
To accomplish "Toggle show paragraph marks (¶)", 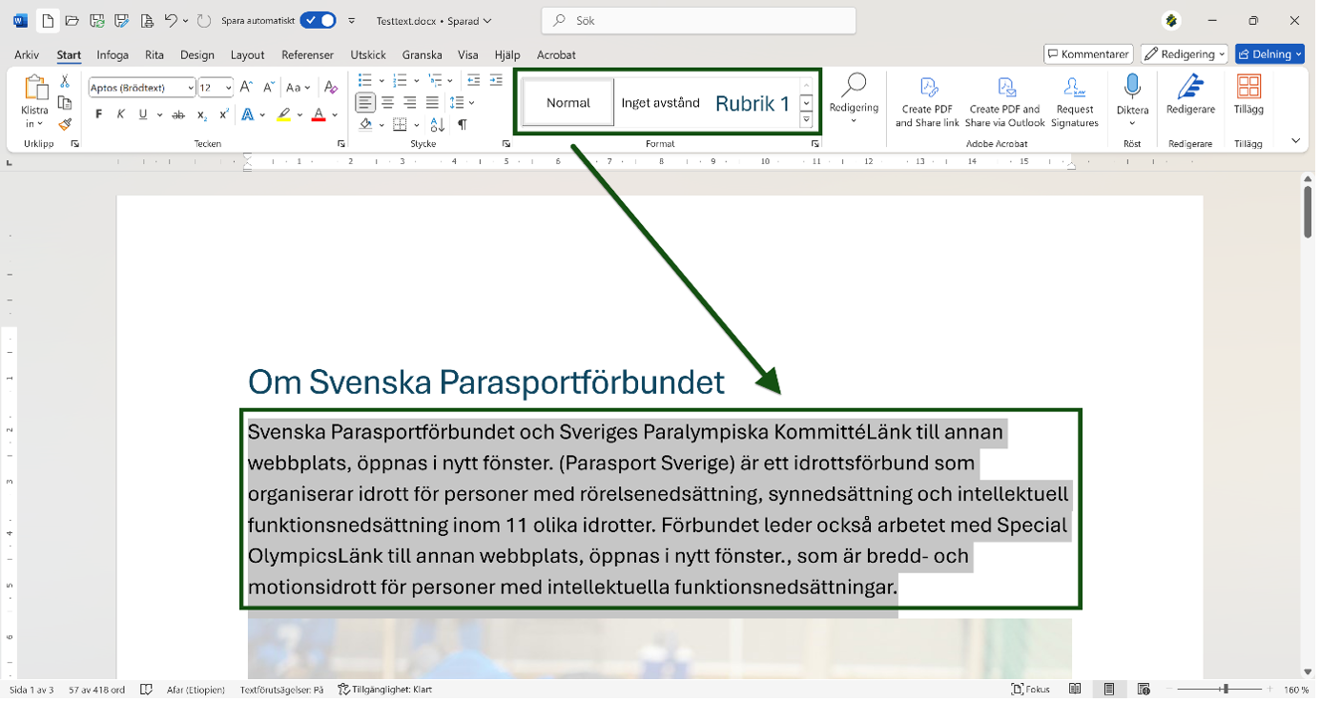I will pyautogui.click(x=463, y=124).
